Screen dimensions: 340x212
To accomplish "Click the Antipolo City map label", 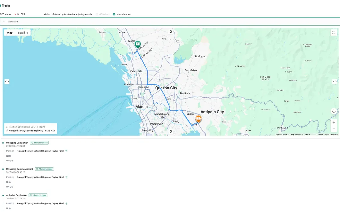I will point(212,112).
